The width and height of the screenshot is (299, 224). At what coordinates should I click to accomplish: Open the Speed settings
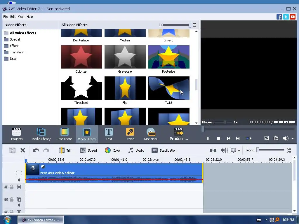[88, 150]
